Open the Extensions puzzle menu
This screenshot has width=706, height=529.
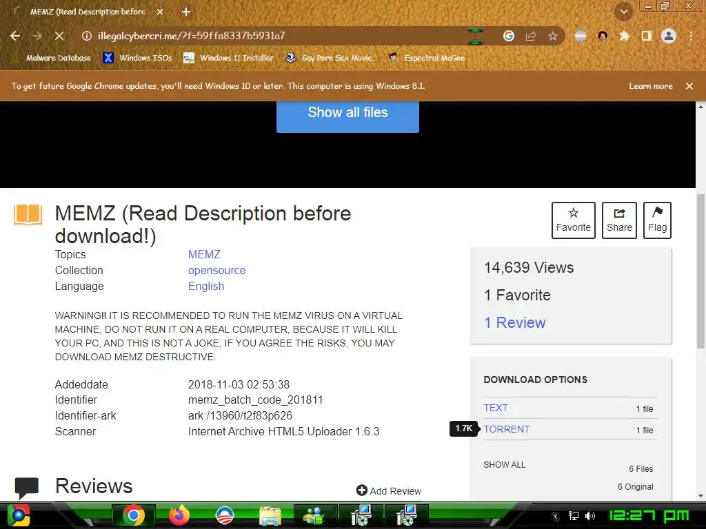pos(624,36)
